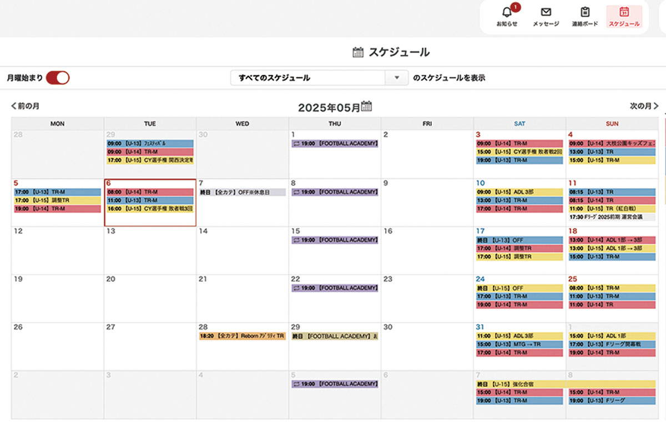Open the お知らせ notifications bell icon
The width and height of the screenshot is (666, 444).
[x=506, y=13]
